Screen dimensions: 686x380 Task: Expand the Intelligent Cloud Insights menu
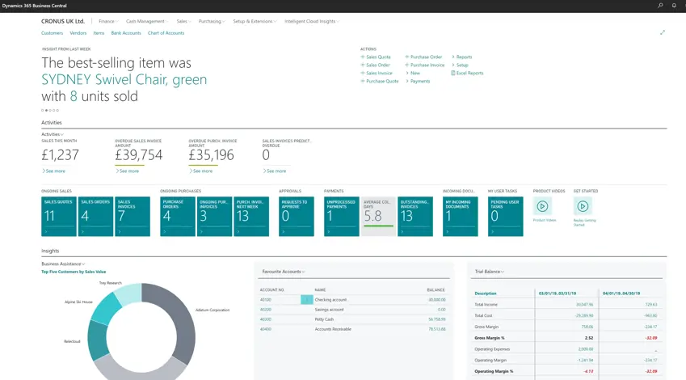pos(312,21)
